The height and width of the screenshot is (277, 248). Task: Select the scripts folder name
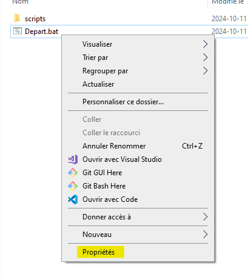click(x=35, y=19)
